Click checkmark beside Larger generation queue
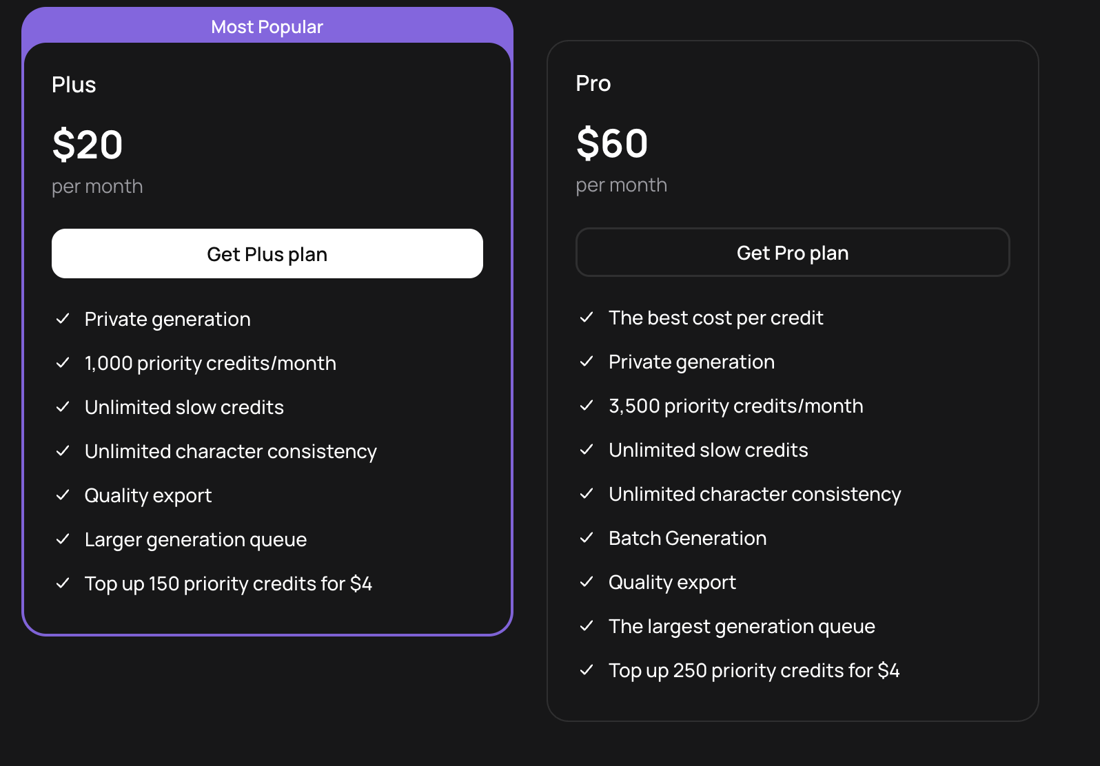 click(63, 539)
